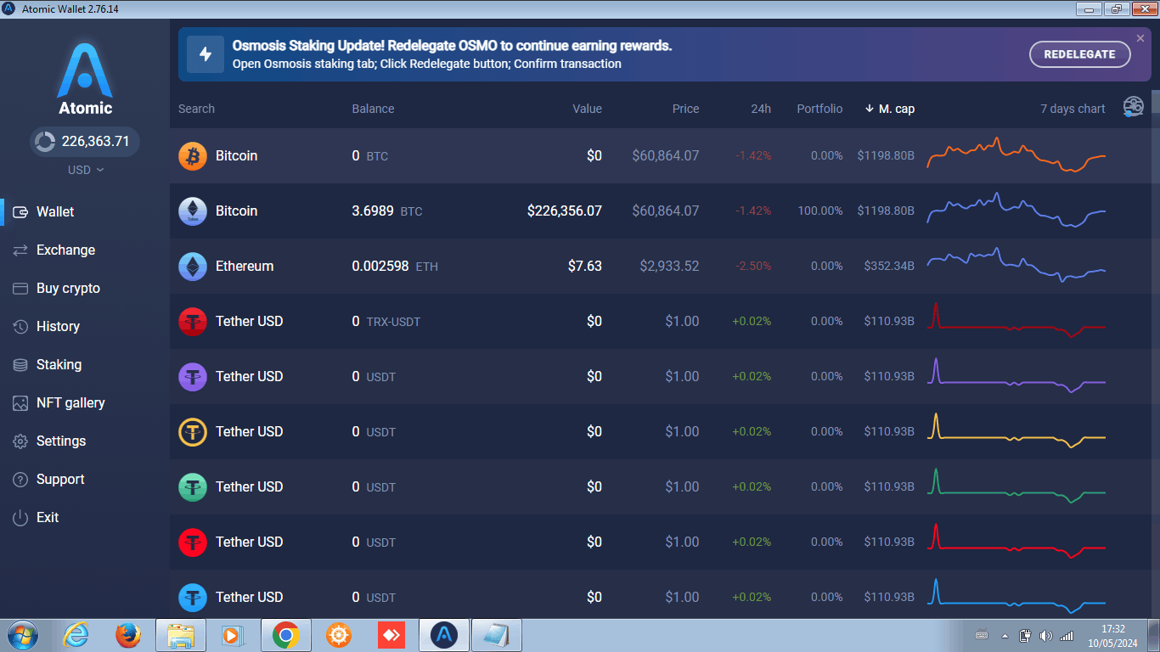Sort by the Price column header
This screenshot has width=1160, height=652.
(686, 109)
